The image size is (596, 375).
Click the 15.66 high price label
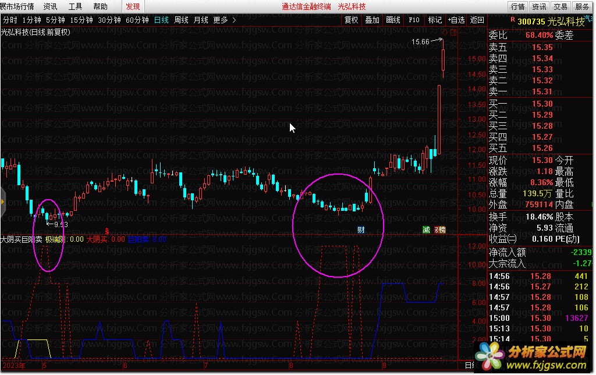(x=420, y=42)
